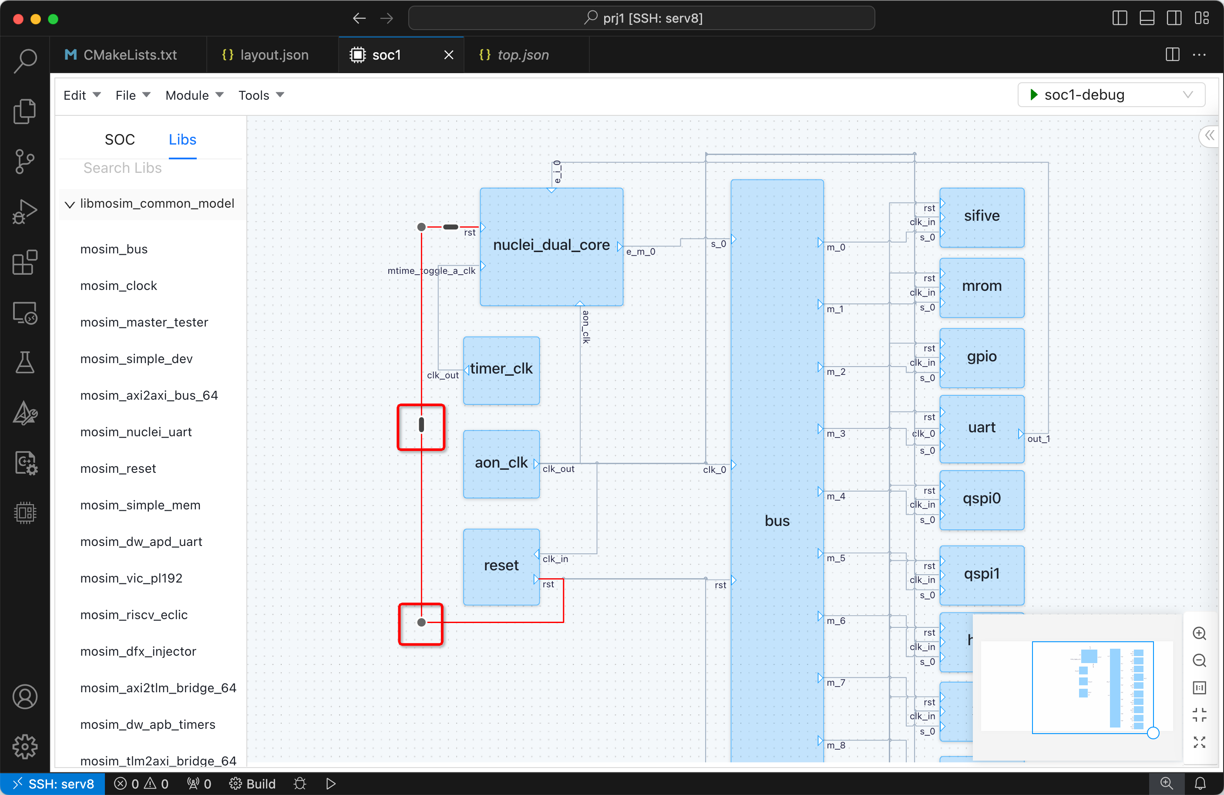Viewport: 1224px width, 795px height.
Task: Open the chip SoC designer sidebar icon
Action: point(25,513)
